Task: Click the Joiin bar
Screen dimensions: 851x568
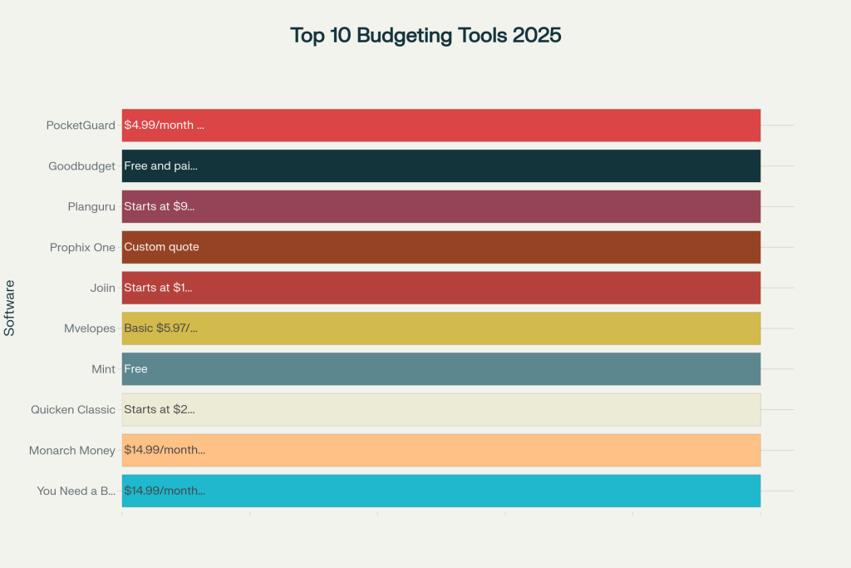Action: [441, 288]
